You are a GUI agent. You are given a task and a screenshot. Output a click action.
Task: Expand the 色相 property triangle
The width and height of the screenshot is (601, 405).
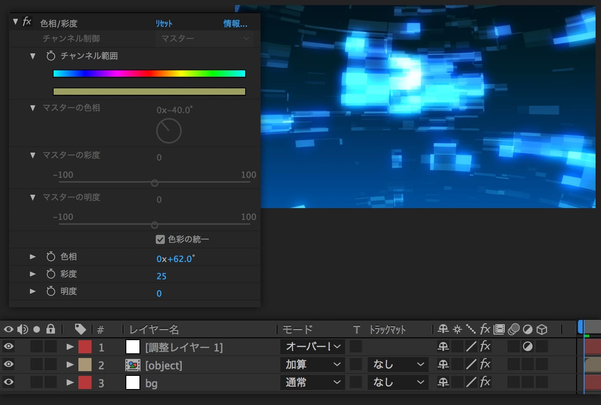[33, 257]
